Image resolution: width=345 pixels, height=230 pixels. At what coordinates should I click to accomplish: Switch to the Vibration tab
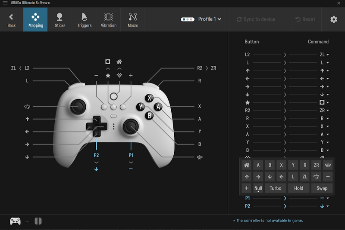pos(109,20)
